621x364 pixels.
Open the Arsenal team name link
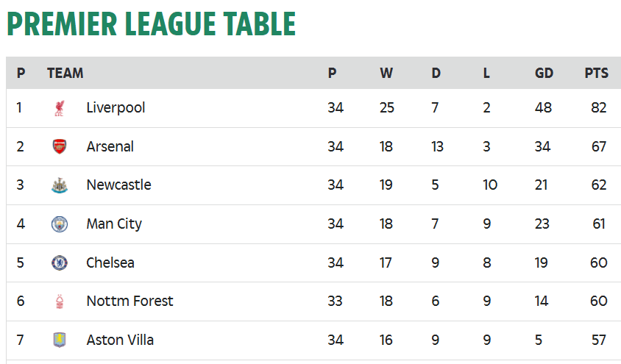(110, 146)
